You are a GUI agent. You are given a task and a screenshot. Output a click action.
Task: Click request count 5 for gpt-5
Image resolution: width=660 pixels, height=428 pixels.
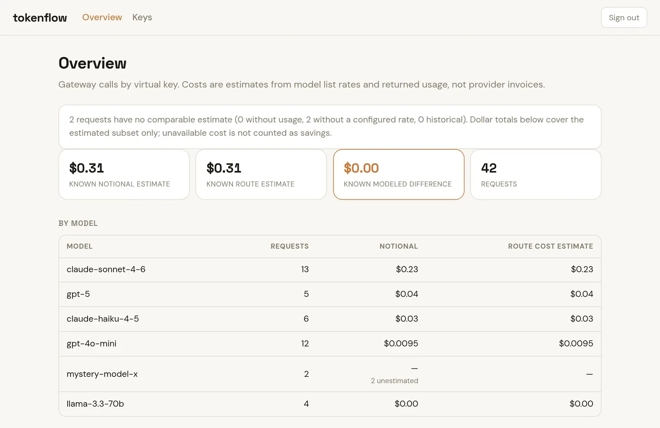point(306,294)
